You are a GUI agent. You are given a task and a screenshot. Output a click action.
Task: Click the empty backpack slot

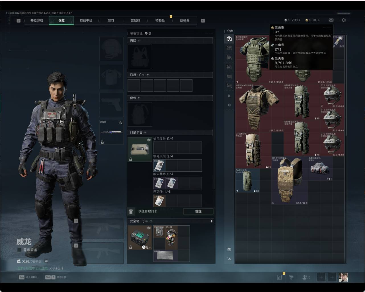pos(140,114)
